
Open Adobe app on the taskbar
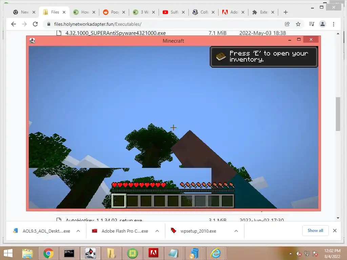coord(154,253)
